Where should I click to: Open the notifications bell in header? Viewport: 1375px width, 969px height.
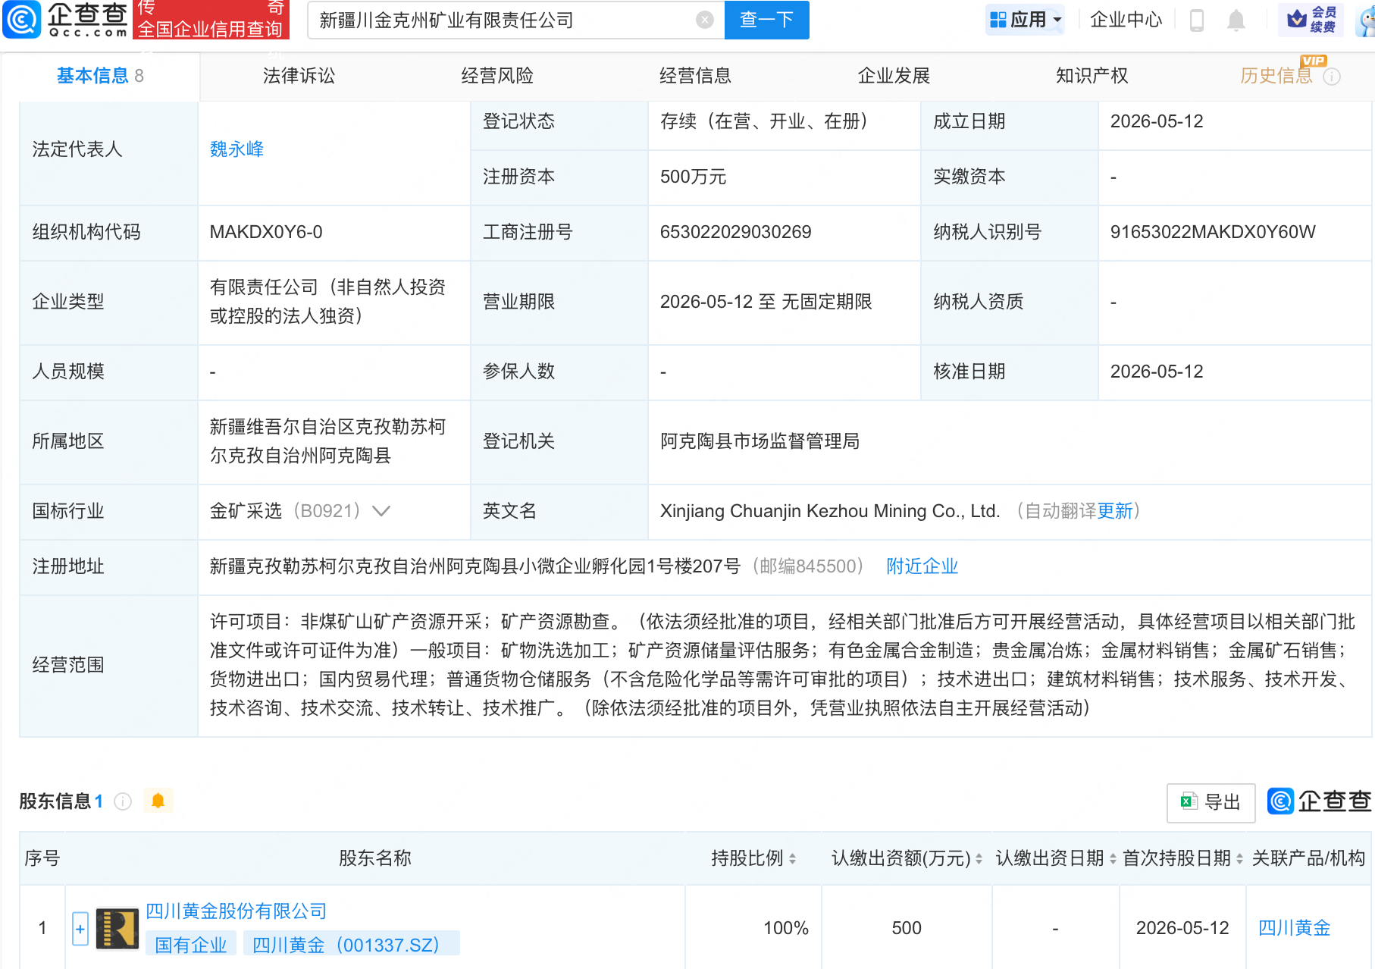1236,20
